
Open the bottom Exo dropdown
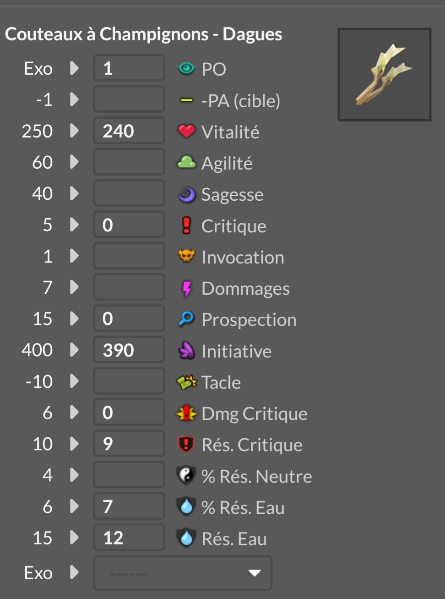[183, 573]
